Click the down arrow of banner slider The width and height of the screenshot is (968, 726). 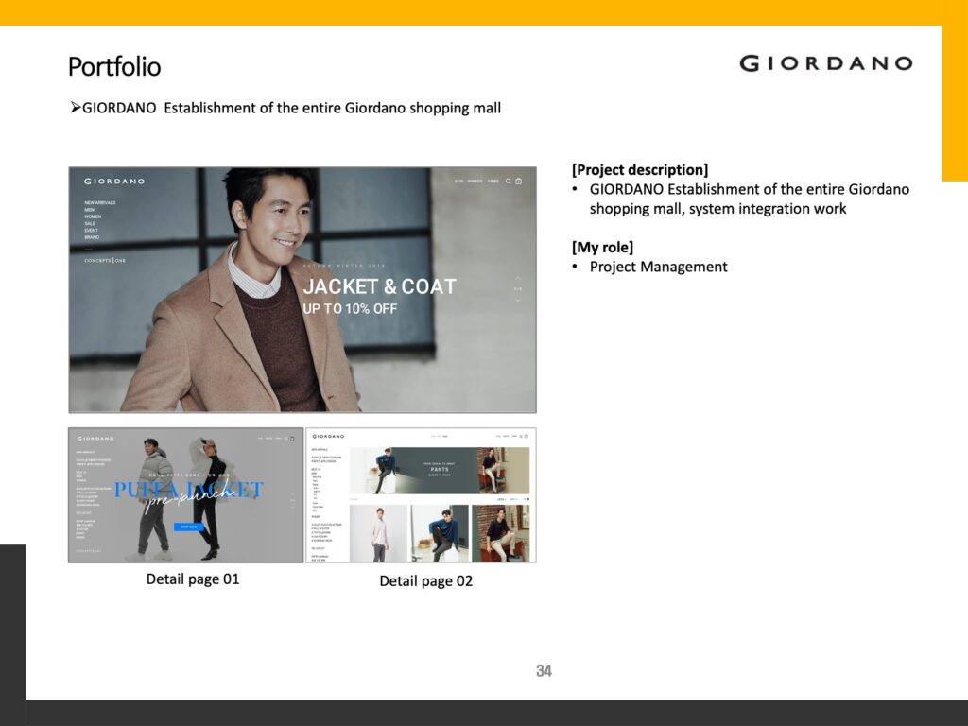(x=517, y=300)
